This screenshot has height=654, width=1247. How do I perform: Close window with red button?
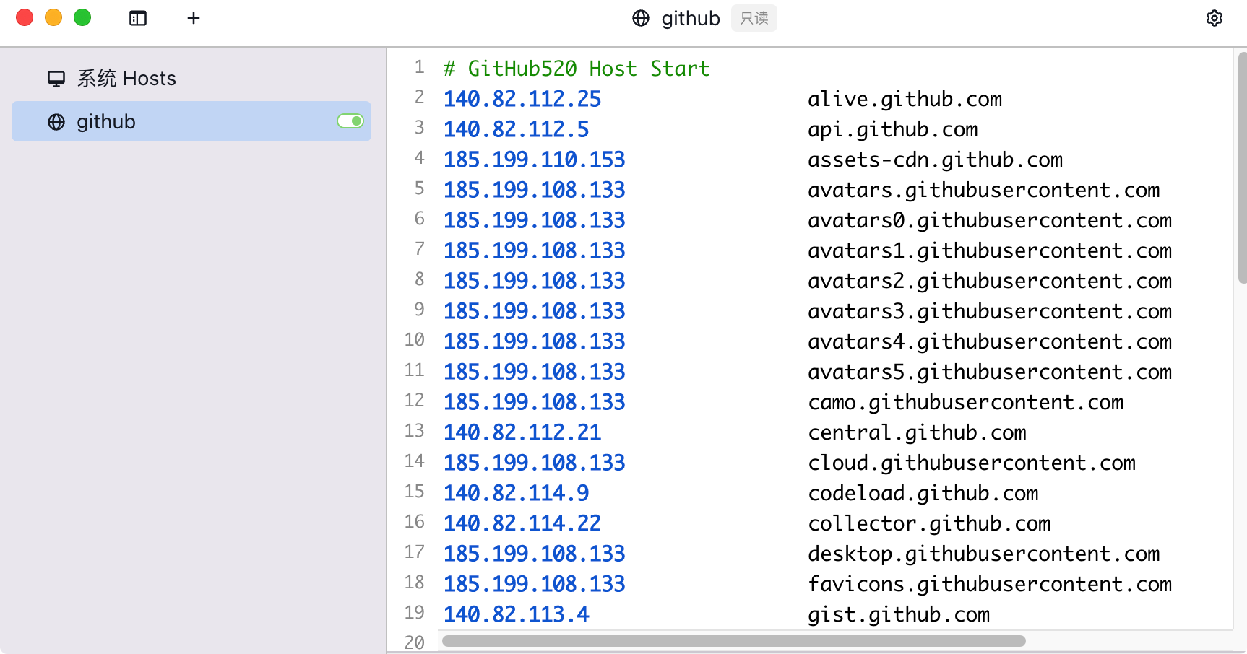click(25, 17)
